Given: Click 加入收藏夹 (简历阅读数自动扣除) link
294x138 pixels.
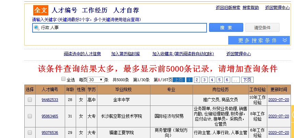Looking at the screenshot, I should [183, 54].
